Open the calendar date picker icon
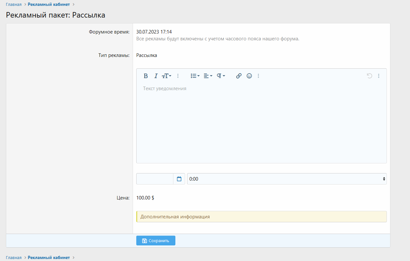410x261 pixels. (x=179, y=179)
